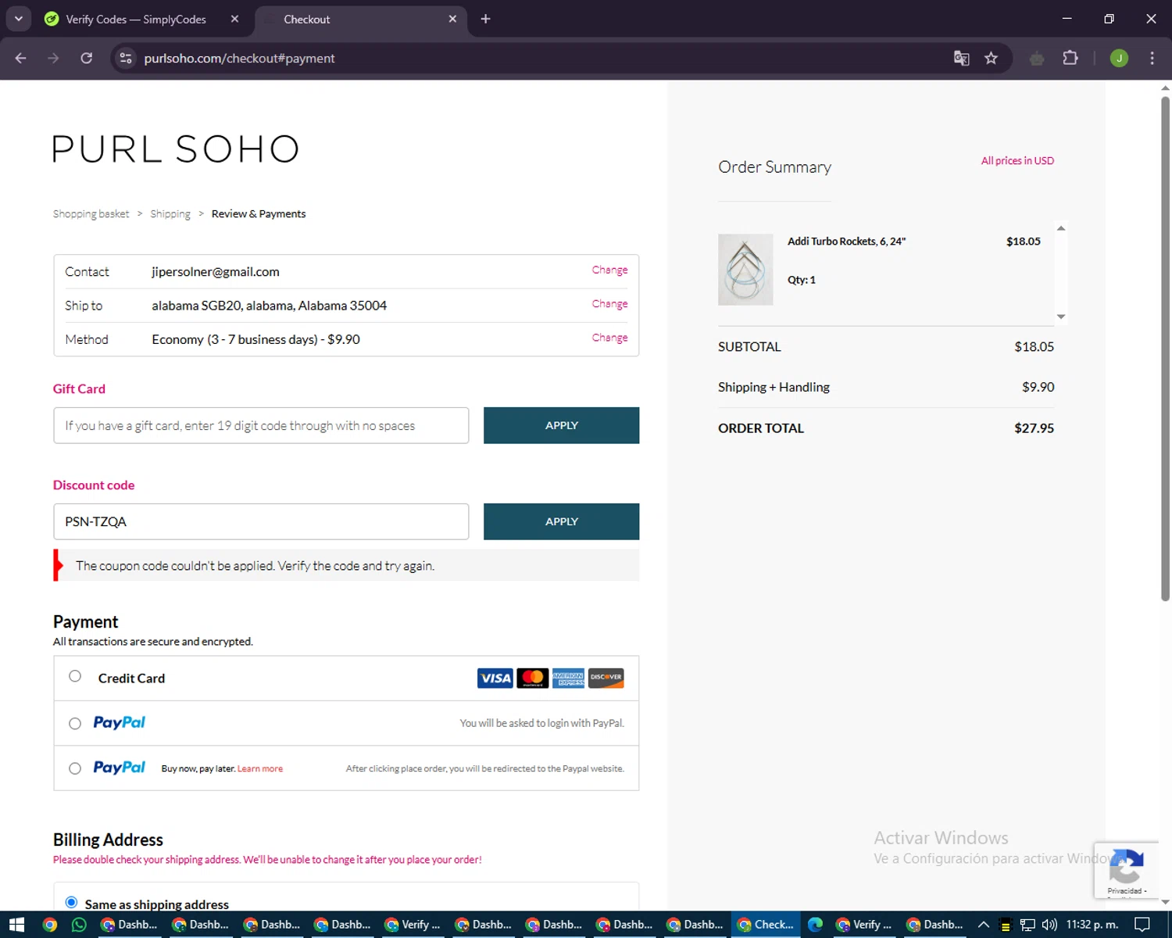Close the Verify Codes — SimplyCodes tab

(x=234, y=19)
